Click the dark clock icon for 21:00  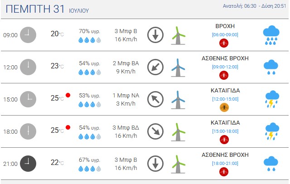(28, 164)
